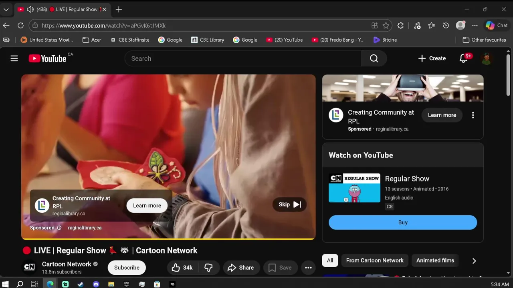
Task: Open CBE Staffinsite bookmark
Action: [130, 40]
